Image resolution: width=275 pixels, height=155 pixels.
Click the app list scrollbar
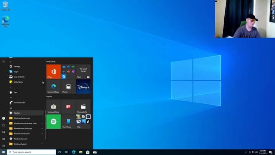point(45,125)
